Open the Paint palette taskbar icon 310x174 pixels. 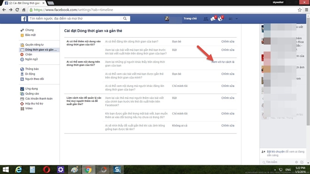(75, 170)
